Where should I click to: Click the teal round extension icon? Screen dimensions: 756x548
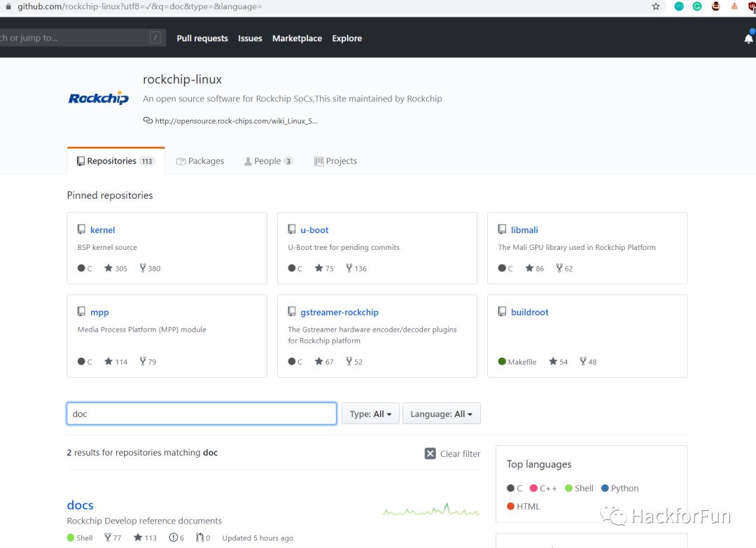click(679, 7)
